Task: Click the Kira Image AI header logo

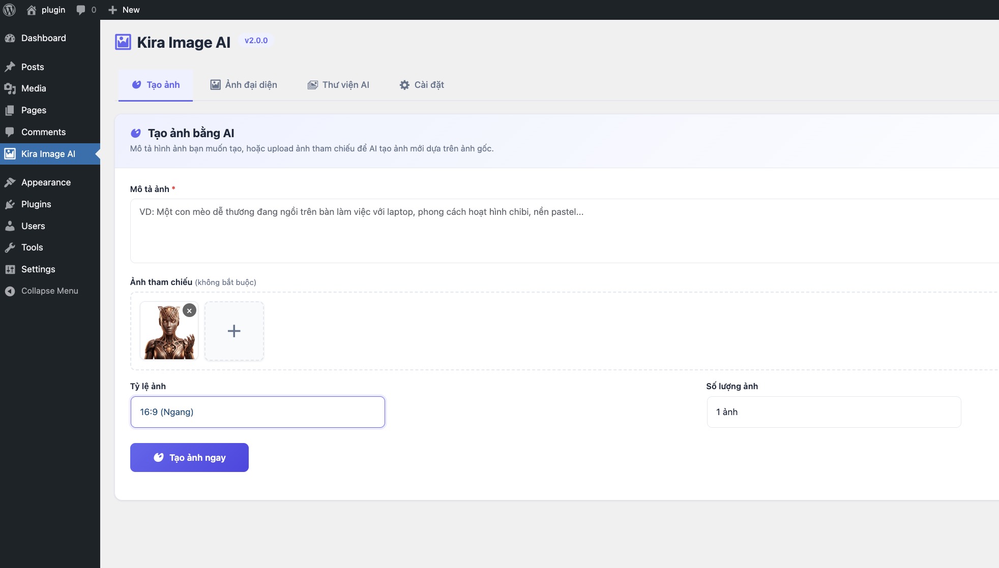Action: [x=123, y=42]
